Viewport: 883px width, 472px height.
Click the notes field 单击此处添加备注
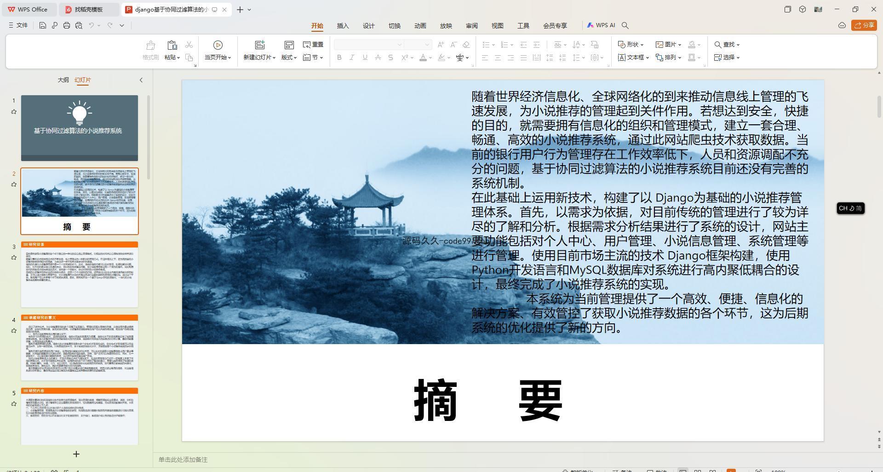183,460
